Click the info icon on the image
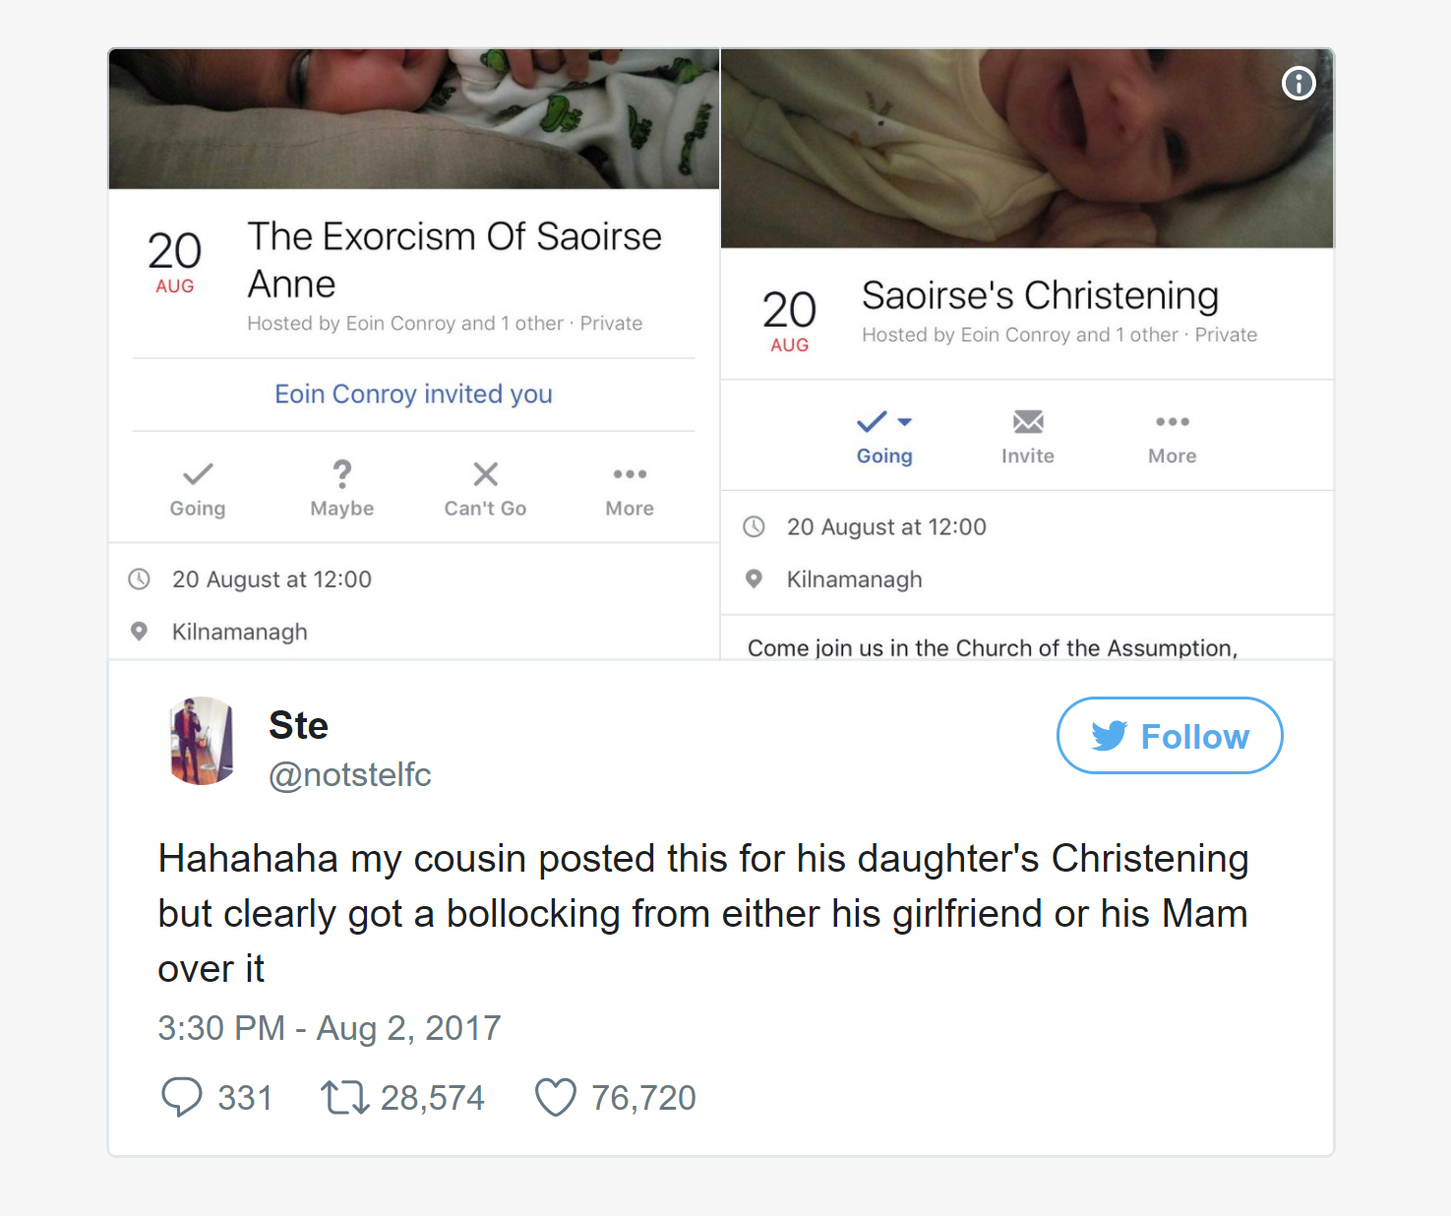Image resolution: width=1451 pixels, height=1216 pixels. (1299, 84)
